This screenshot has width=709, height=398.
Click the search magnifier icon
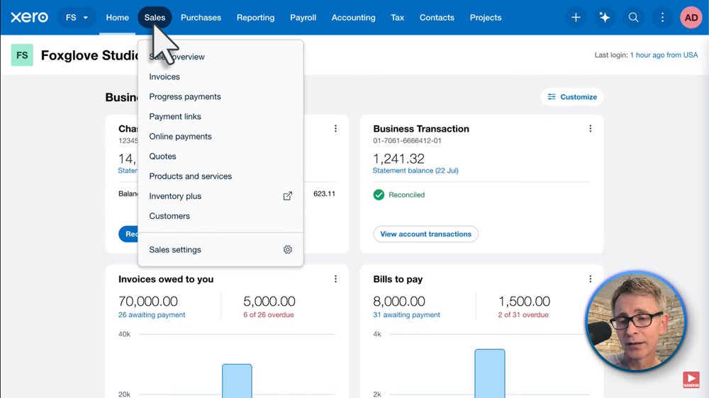pyautogui.click(x=633, y=18)
